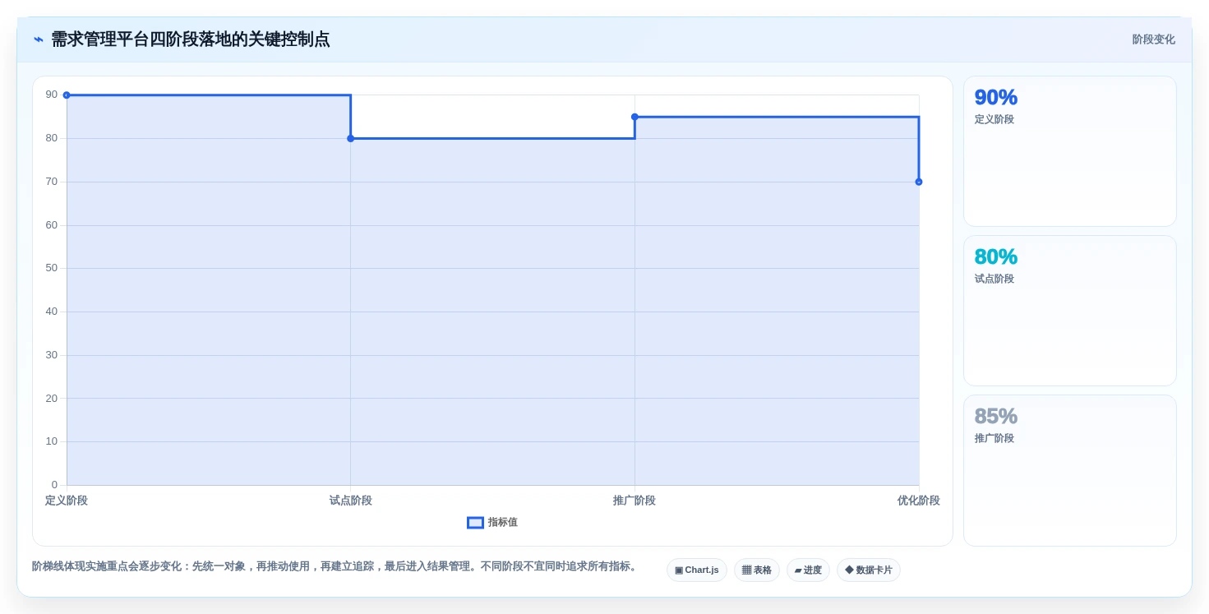Toggle the 指标值 legend swatch

475,523
